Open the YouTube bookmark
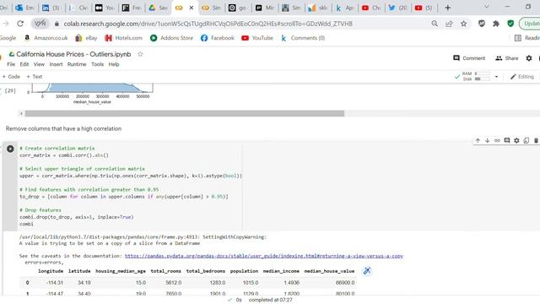This screenshot has width=540, height=304. (257, 38)
